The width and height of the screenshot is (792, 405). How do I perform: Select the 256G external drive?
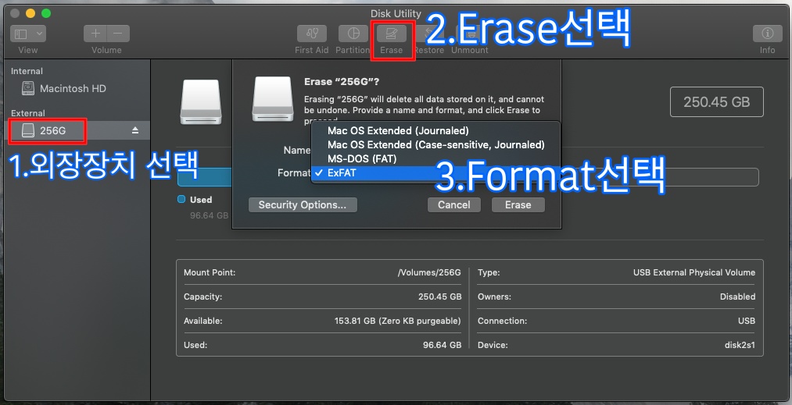tap(76, 130)
